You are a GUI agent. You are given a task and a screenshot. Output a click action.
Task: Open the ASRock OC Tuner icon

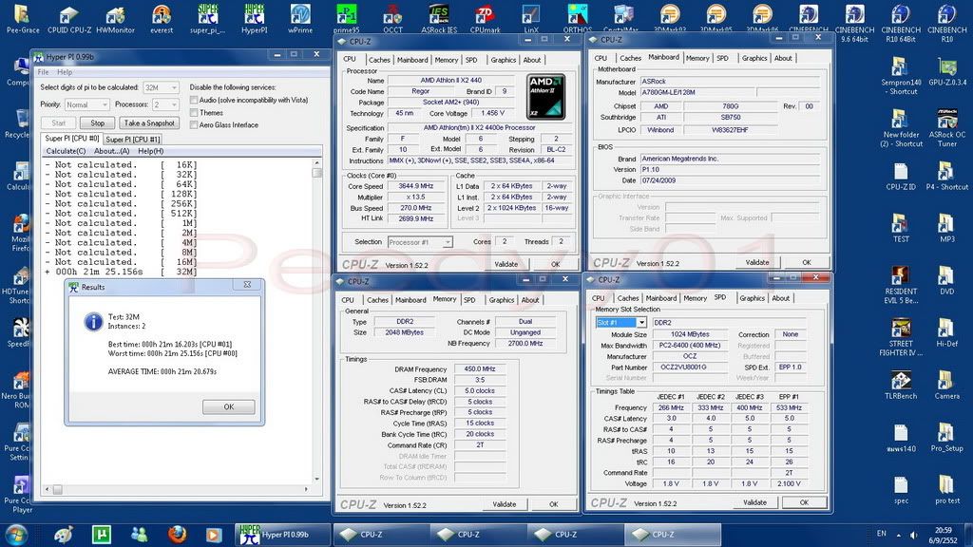(x=947, y=127)
